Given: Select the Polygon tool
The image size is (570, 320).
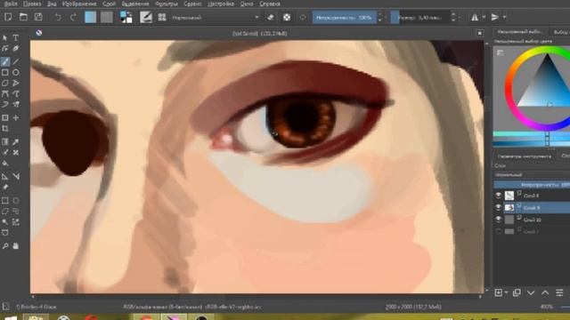Looking at the screenshot, I should [5, 83].
